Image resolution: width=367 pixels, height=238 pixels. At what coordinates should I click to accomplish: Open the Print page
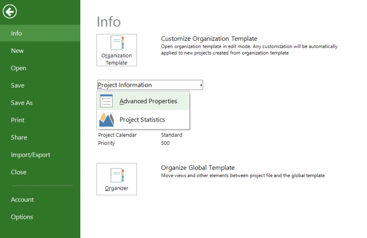[x=17, y=120]
